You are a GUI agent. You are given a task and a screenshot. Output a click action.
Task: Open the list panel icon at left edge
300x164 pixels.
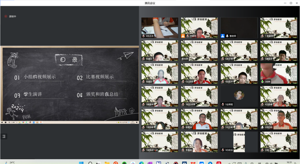[3, 136]
